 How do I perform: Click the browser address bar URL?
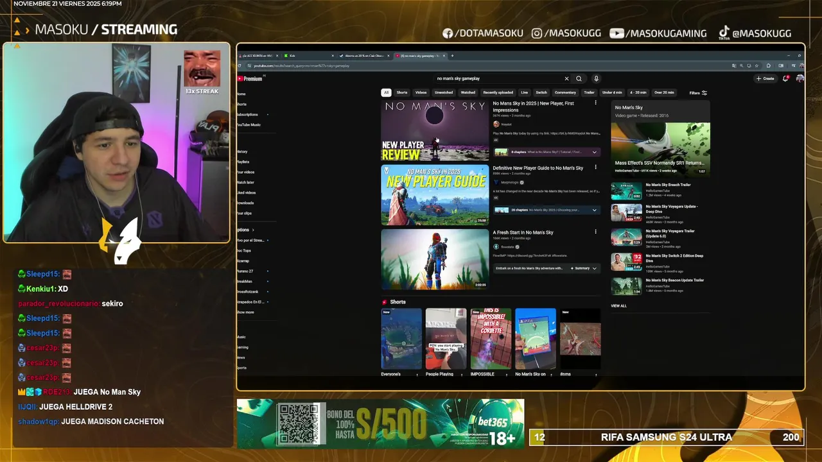tap(302, 65)
